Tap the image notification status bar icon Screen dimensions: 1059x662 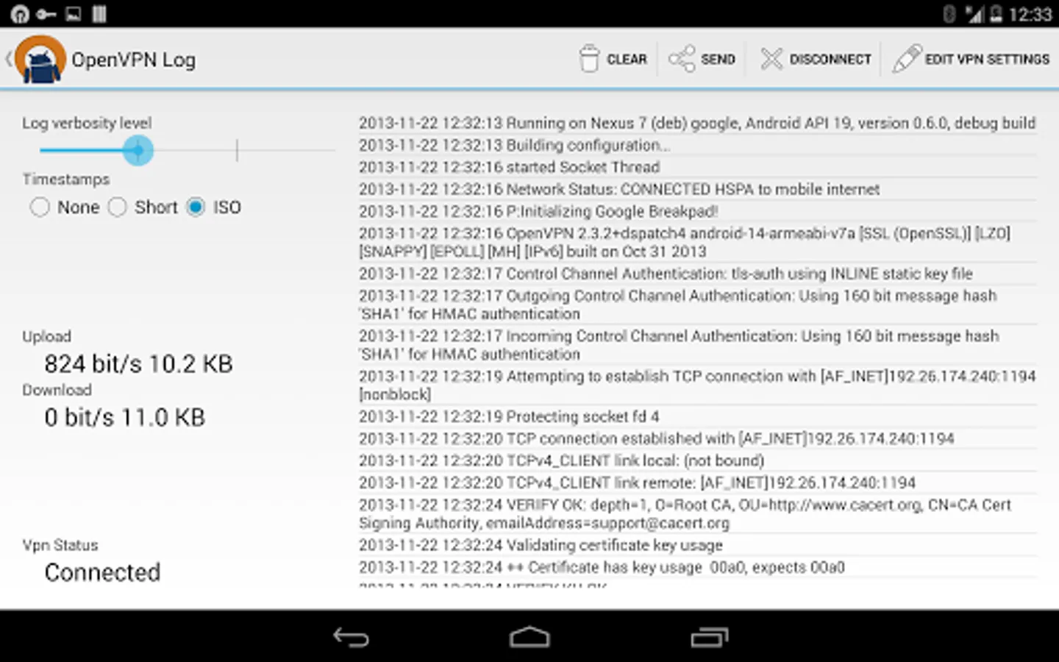click(x=74, y=14)
